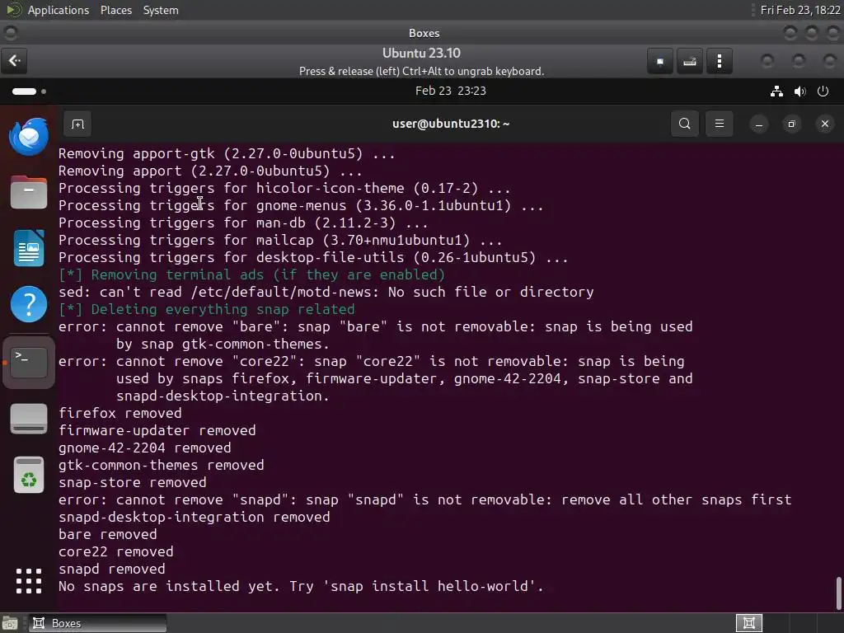Launch LibreOffice Writer from the dock
The height and width of the screenshot is (633, 844).
29,248
